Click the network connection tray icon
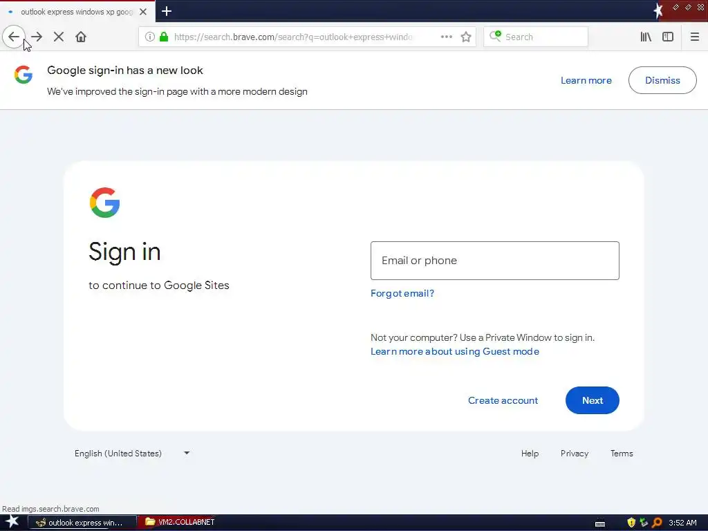 click(x=644, y=523)
